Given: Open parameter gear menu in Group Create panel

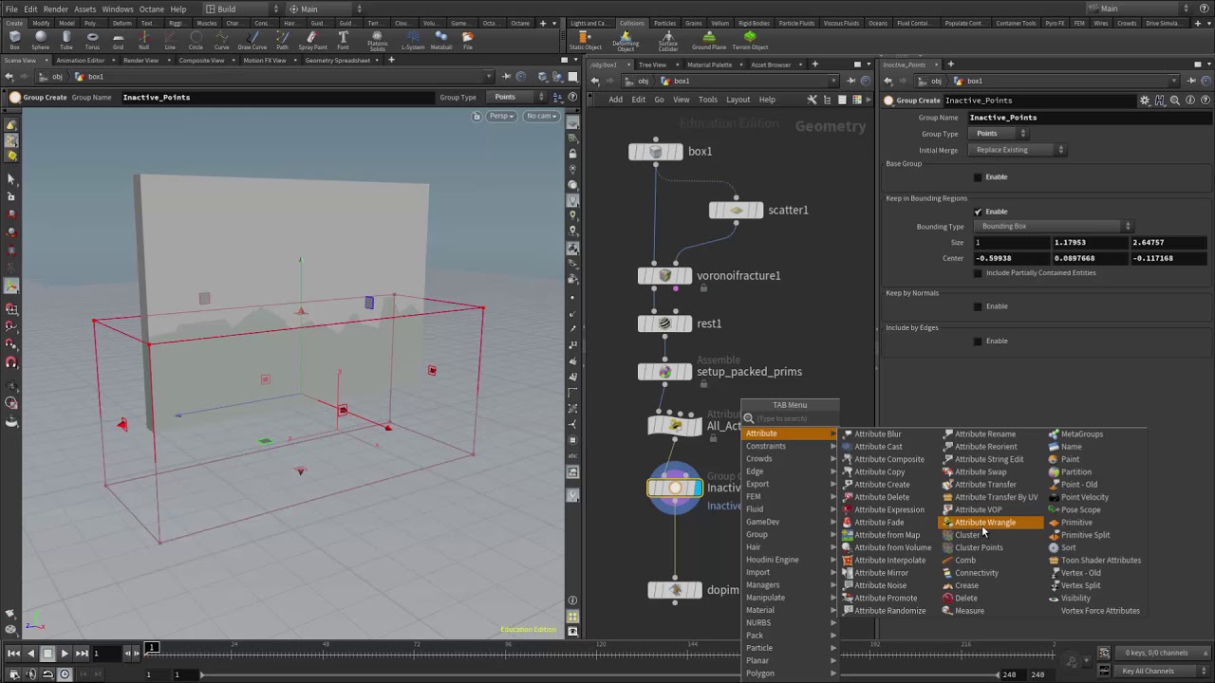Looking at the screenshot, I should [x=1145, y=100].
